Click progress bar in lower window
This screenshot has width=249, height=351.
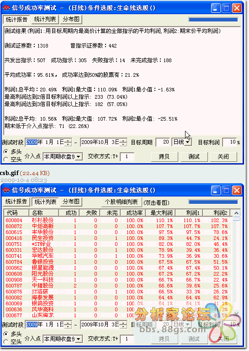(x=213, y=202)
